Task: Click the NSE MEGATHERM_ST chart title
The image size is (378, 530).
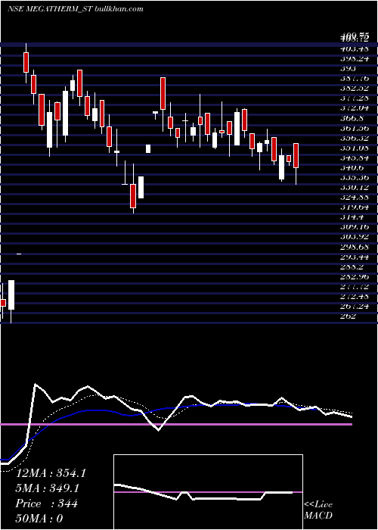Action: click(x=49, y=9)
